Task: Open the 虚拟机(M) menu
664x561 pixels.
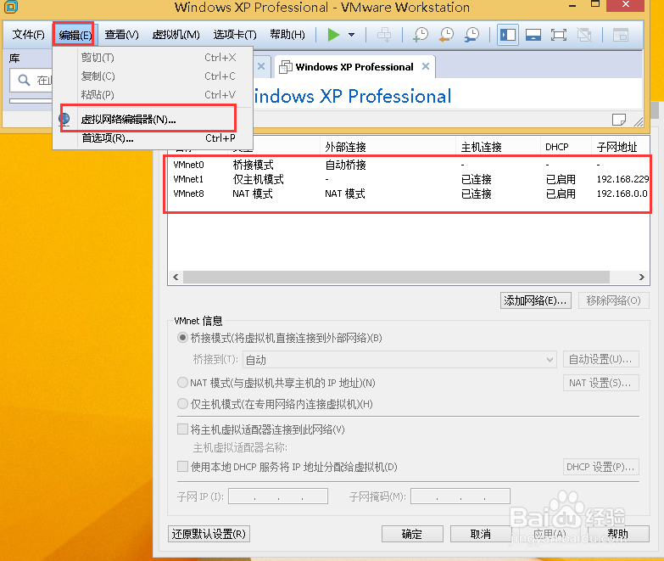Action: pyautogui.click(x=176, y=34)
